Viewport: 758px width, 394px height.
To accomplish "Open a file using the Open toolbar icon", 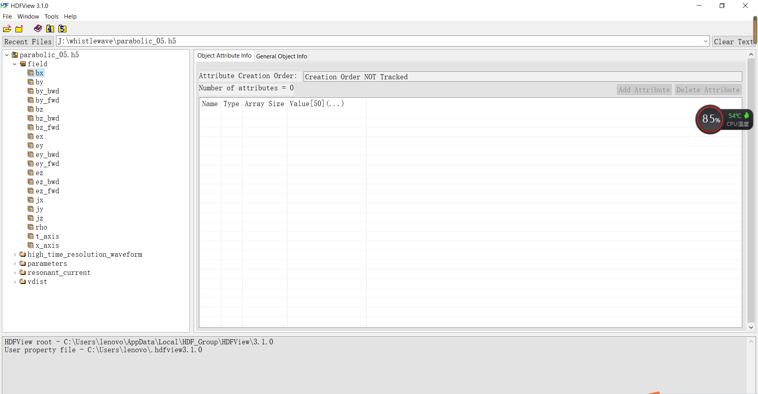I will [x=7, y=28].
